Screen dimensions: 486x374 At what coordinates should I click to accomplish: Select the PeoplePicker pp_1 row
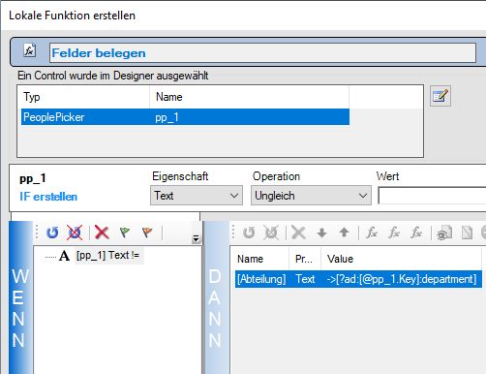185,117
